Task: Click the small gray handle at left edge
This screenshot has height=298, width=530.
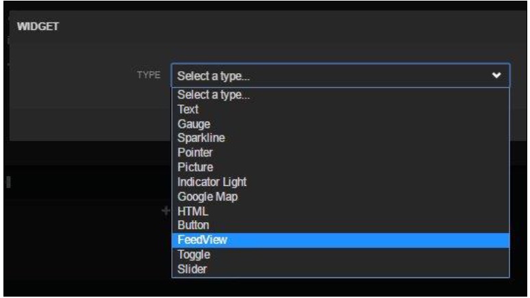Action: (10, 181)
